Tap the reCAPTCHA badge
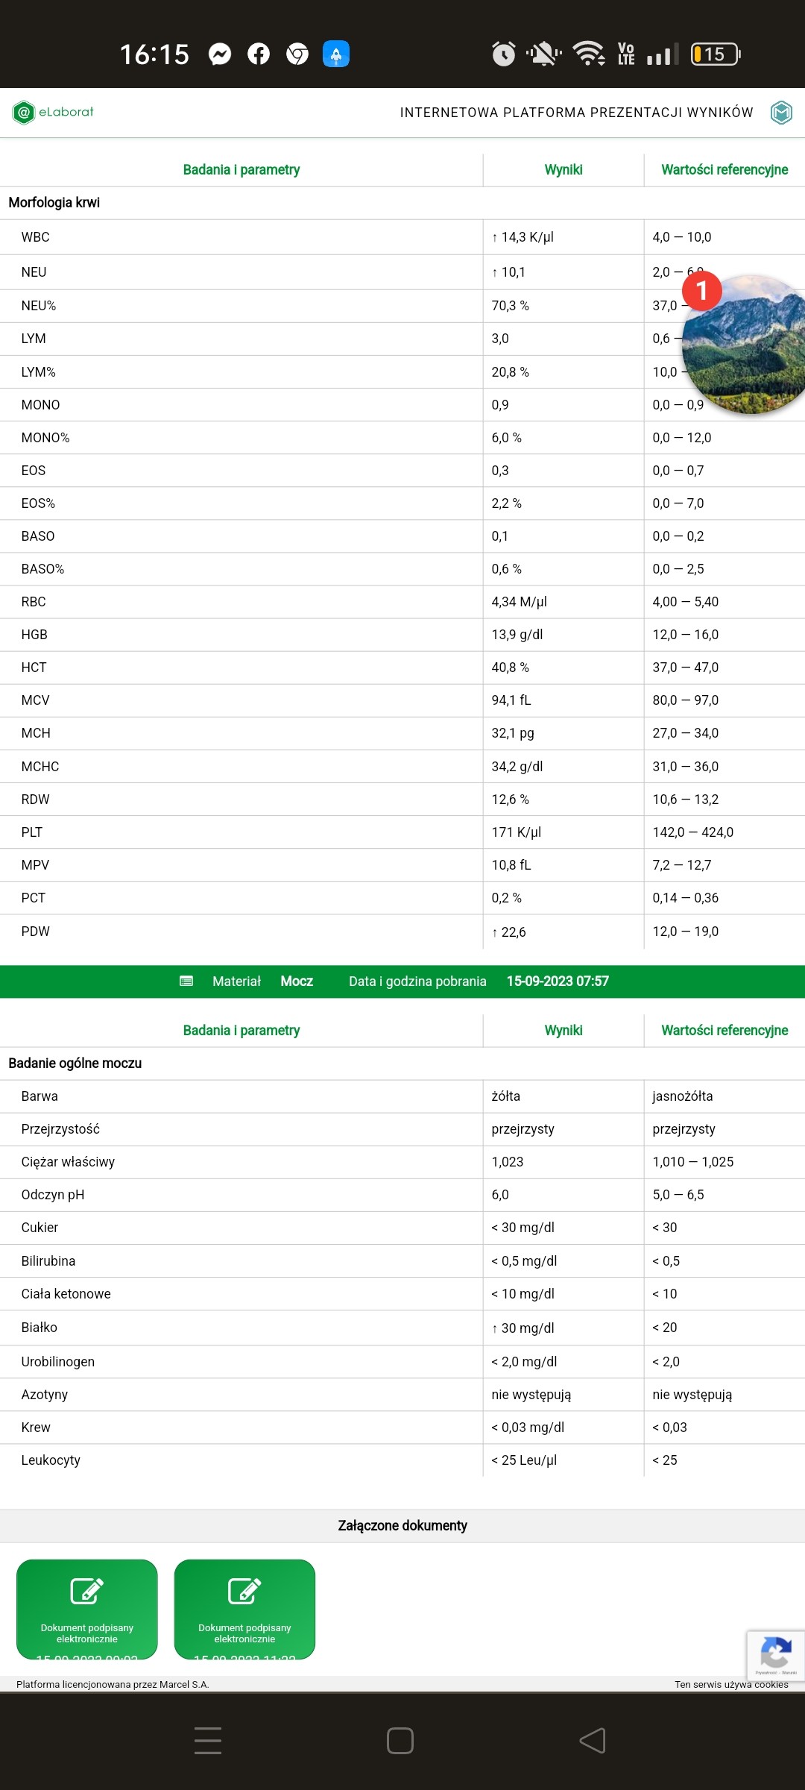The height and width of the screenshot is (1790, 805). [775, 1656]
